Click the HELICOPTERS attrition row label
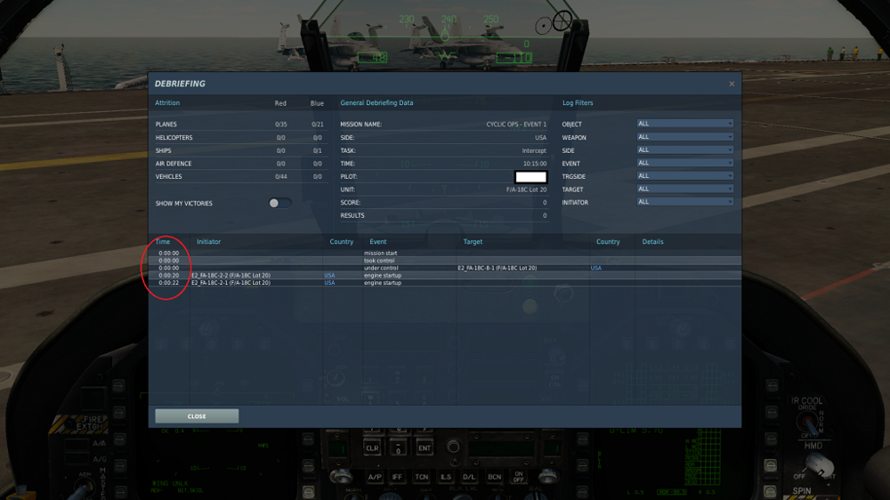The height and width of the screenshot is (500, 890). pyautogui.click(x=174, y=137)
